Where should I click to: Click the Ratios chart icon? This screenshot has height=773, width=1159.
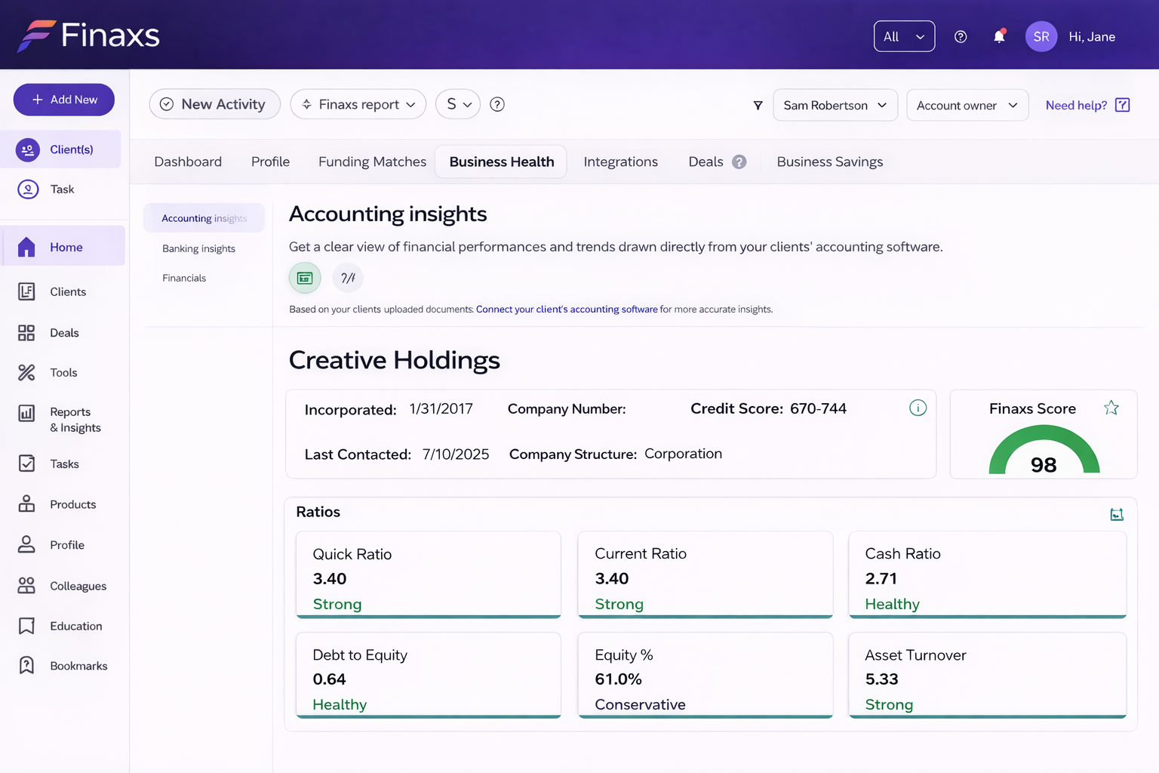pyautogui.click(x=1117, y=514)
